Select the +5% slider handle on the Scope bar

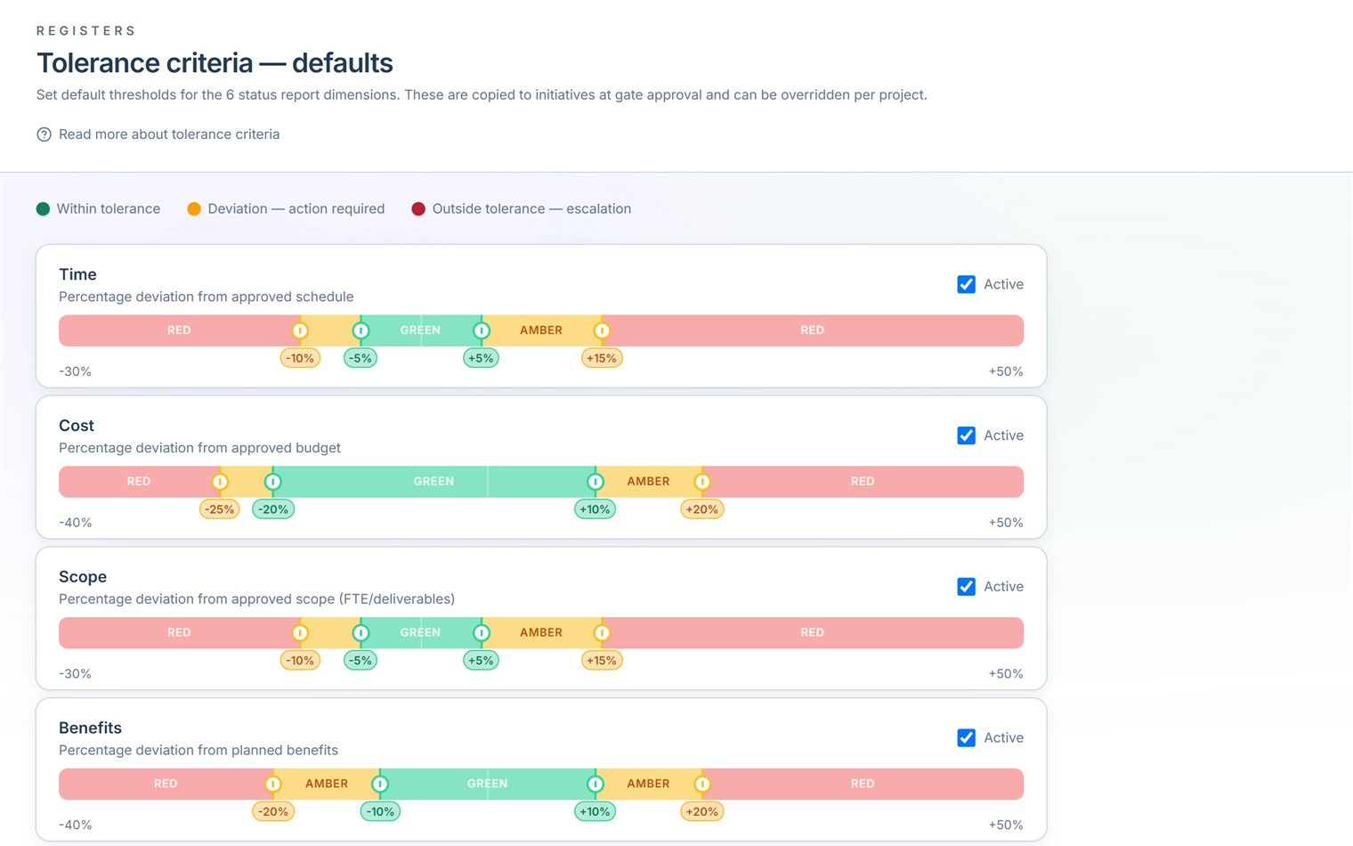coord(482,633)
